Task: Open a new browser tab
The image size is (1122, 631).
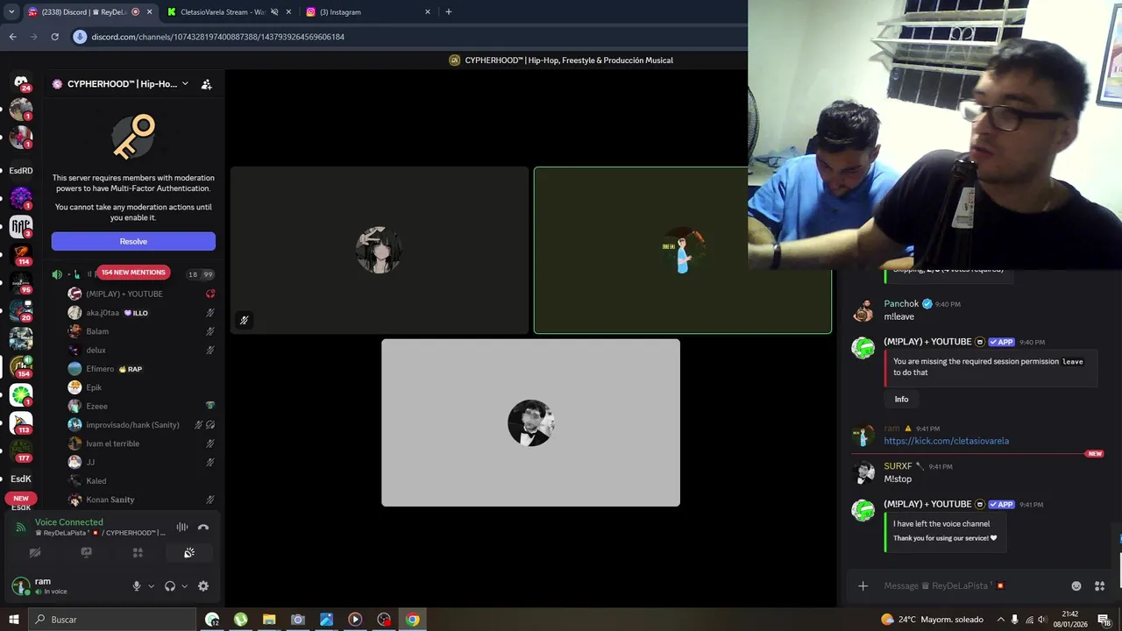Action: pos(449,12)
